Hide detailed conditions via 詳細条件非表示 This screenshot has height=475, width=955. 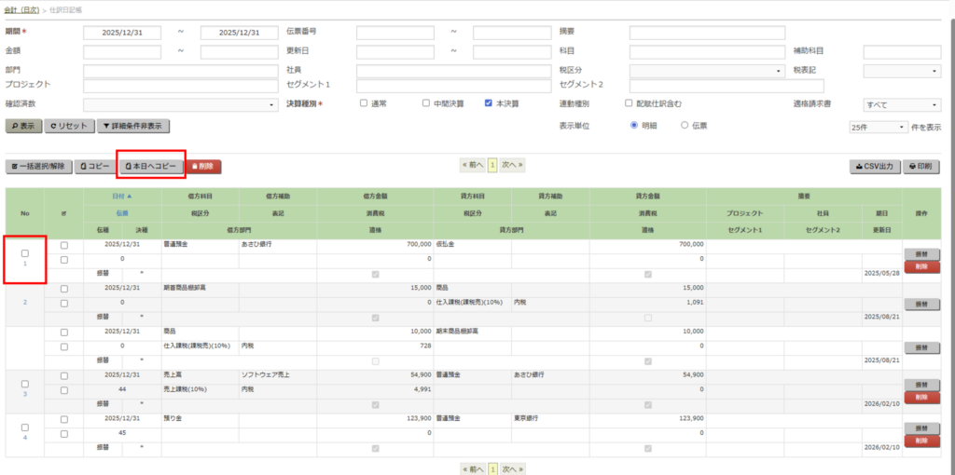point(133,126)
